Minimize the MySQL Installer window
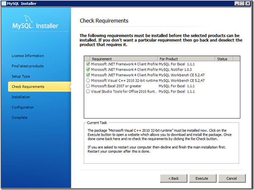This screenshot has width=254, height=190. pos(237,3)
